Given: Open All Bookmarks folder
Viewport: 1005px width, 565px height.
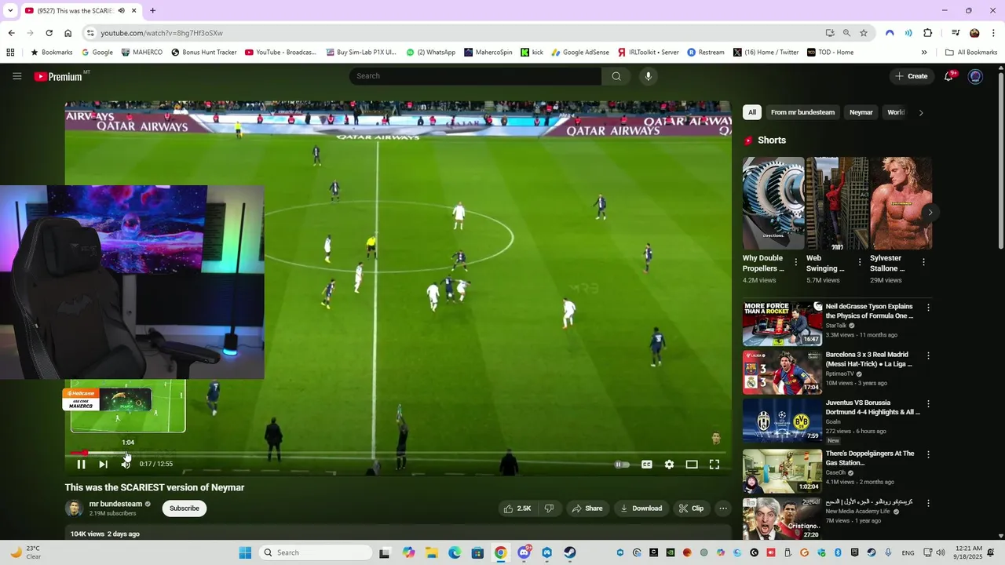Looking at the screenshot, I should (x=971, y=53).
